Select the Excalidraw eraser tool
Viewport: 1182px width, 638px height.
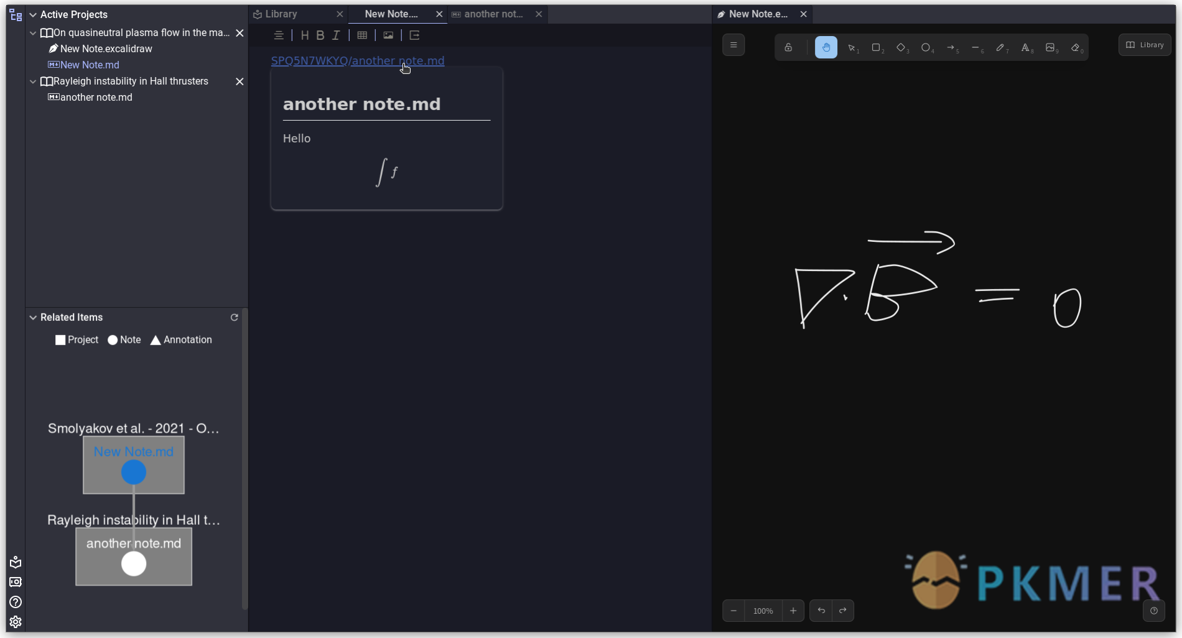click(x=1076, y=48)
